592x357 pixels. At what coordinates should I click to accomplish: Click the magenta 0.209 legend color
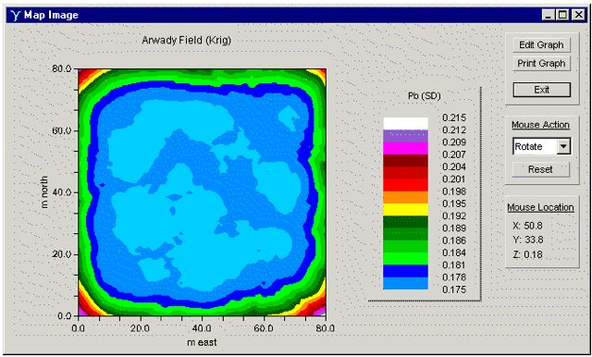pos(405,148)
